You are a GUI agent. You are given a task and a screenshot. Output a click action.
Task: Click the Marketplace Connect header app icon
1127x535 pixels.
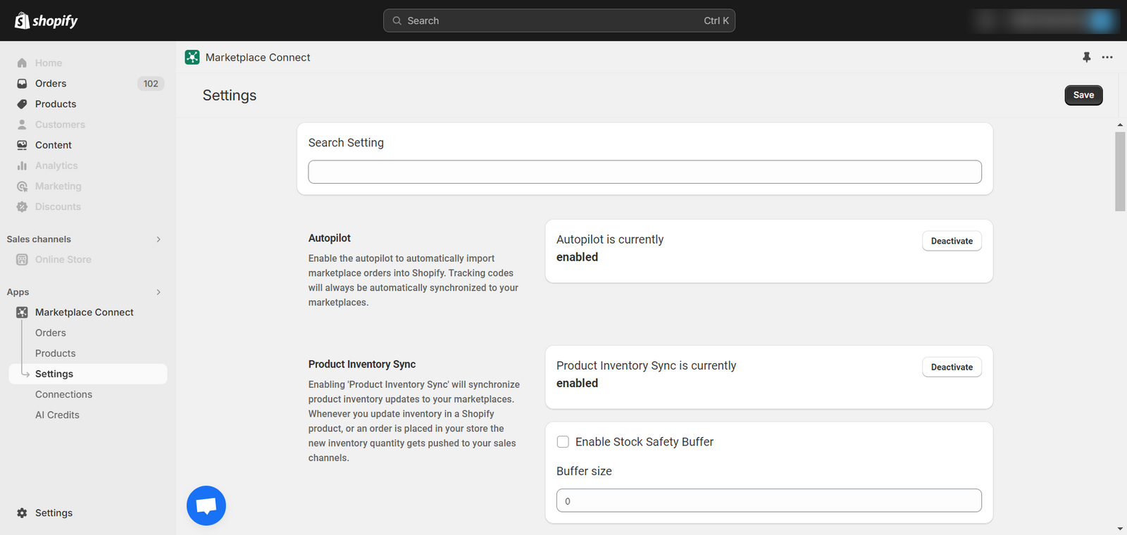pyautogui.click(x=192, y=57)
